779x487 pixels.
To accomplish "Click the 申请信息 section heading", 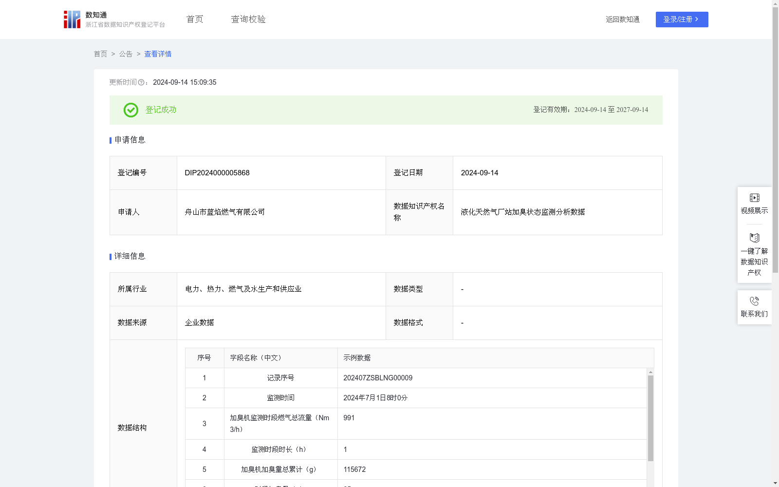I will coord(130,140).
